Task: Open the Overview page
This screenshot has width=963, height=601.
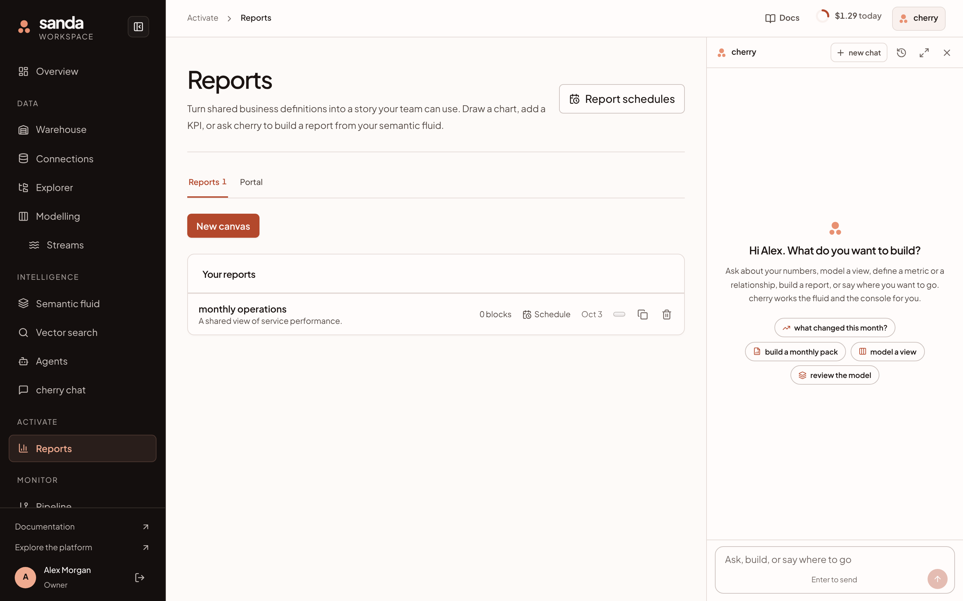Action: point(82,71)
